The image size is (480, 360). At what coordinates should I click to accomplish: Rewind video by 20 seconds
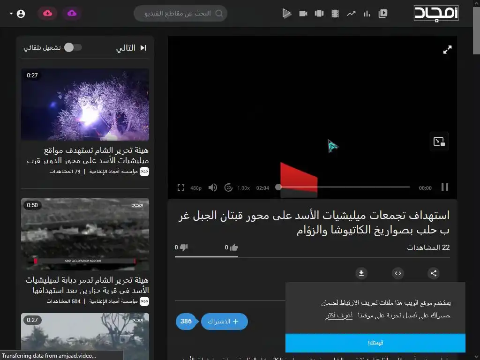(x=228, y=187)
